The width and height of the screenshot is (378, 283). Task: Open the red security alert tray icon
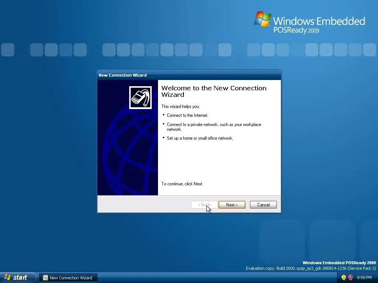coord(350,277)
